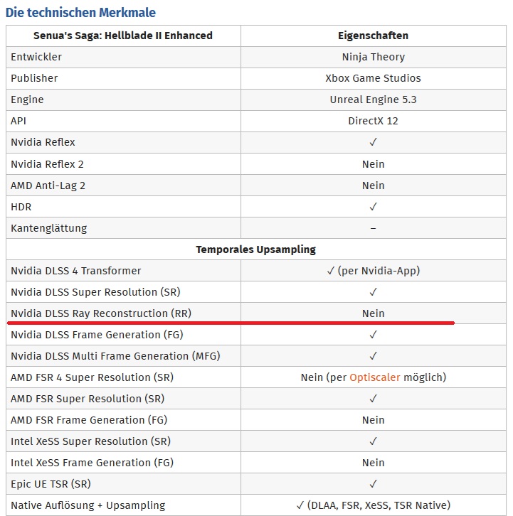Click the "Ninja Theory" developer cell
This screenshot has width=513, height=516.
[373, 57]
